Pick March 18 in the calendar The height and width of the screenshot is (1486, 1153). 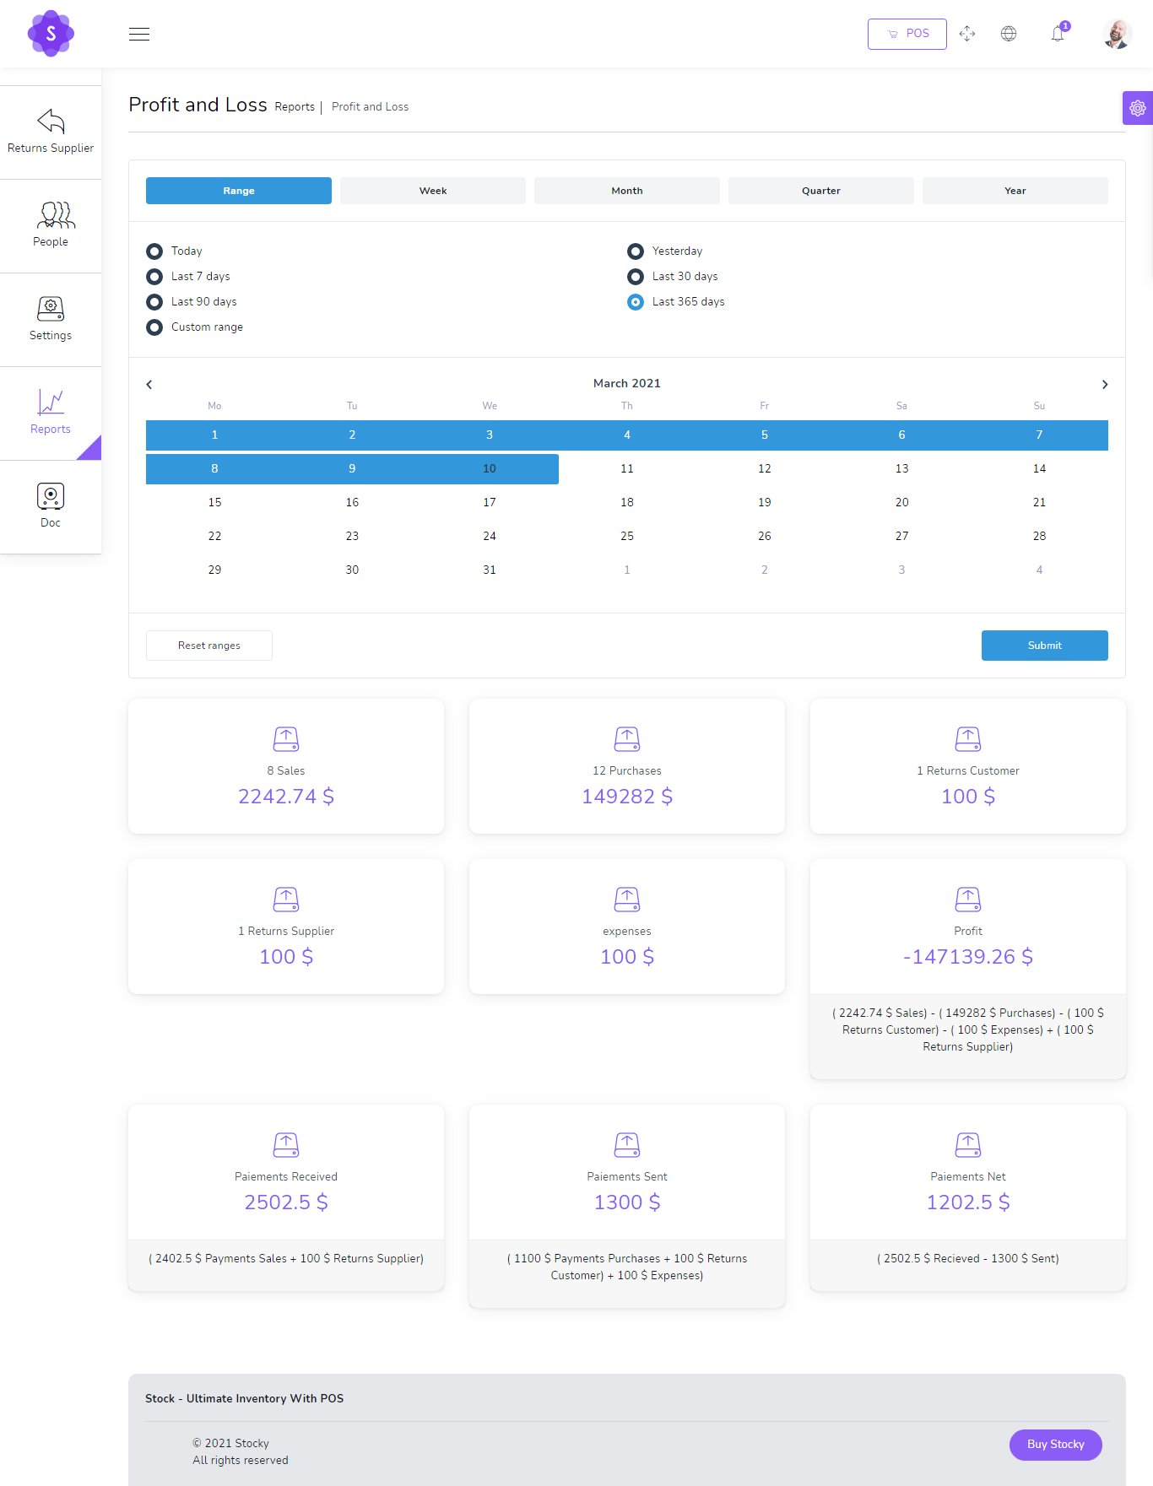pyautogui.click(x=627, y=502)
